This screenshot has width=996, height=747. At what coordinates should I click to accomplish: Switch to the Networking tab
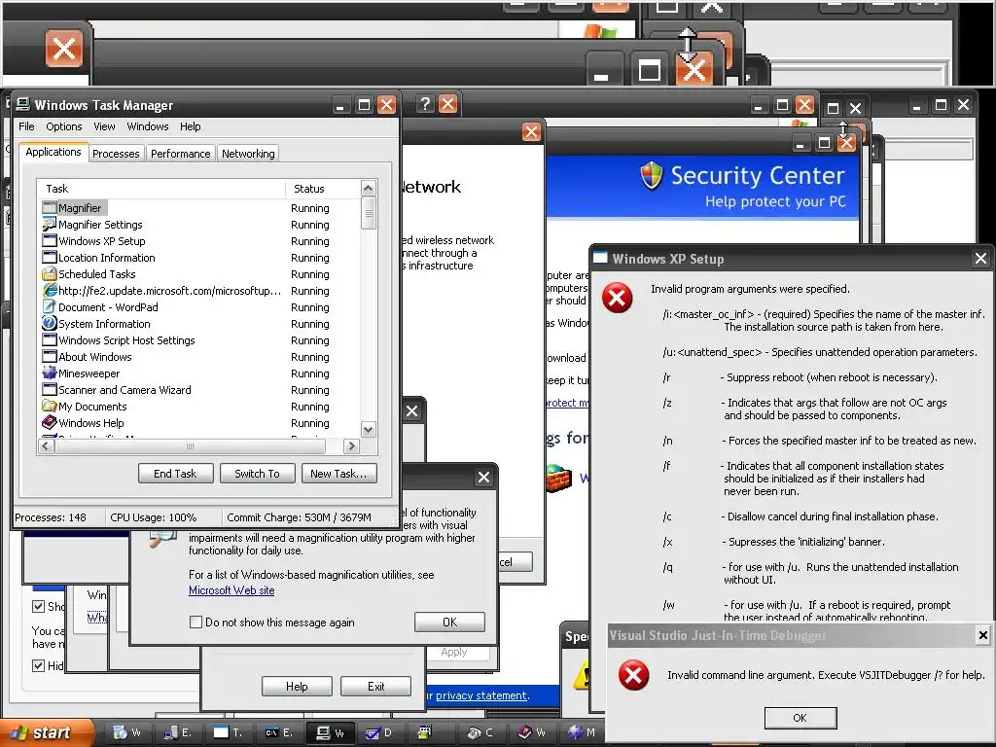click(x=248, y=153)
